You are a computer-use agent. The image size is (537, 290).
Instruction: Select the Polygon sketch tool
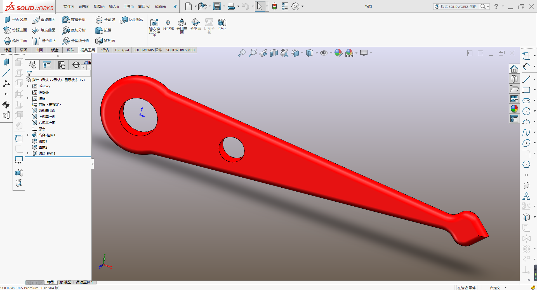(526, 164)
